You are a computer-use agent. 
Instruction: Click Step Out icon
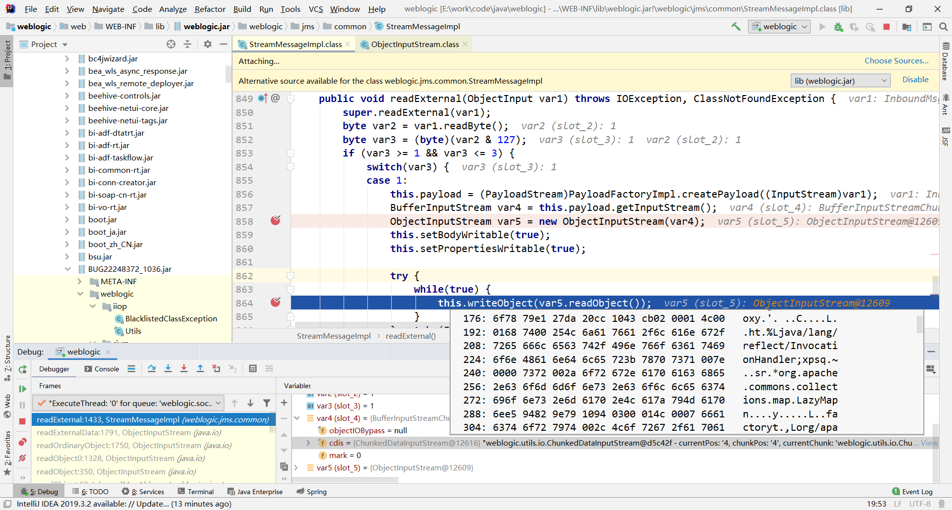(200, 368)
